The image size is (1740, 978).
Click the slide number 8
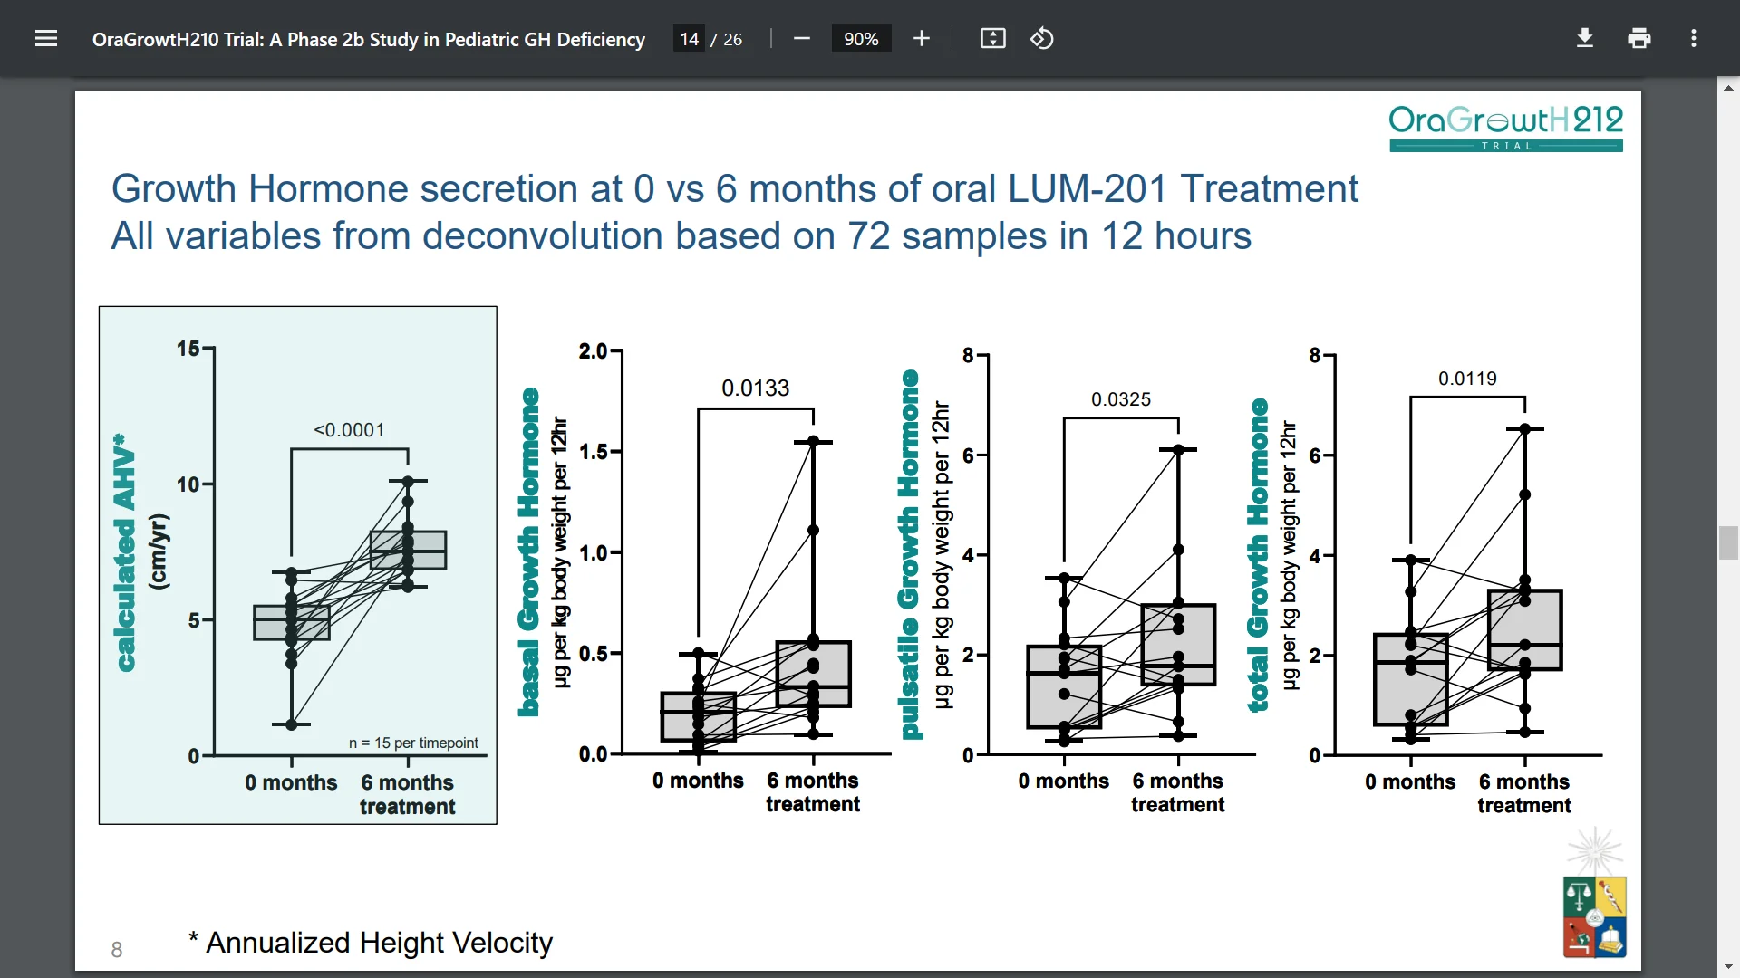117,949
